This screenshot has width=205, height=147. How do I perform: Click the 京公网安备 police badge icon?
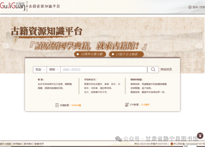[x=172, y=144]
